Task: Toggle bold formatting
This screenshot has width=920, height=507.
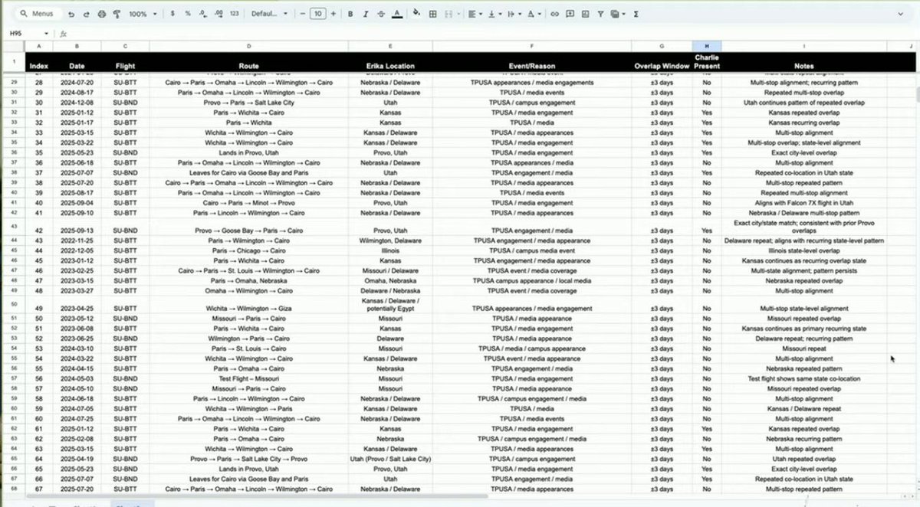Action: [350, 14]
